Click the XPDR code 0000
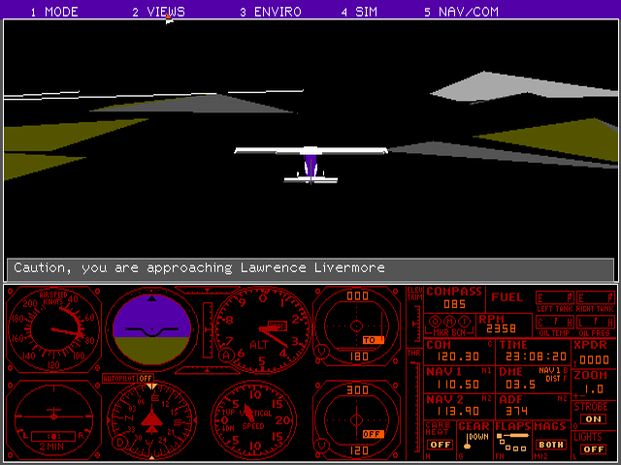The image size is (621, 465). point(594,359)
